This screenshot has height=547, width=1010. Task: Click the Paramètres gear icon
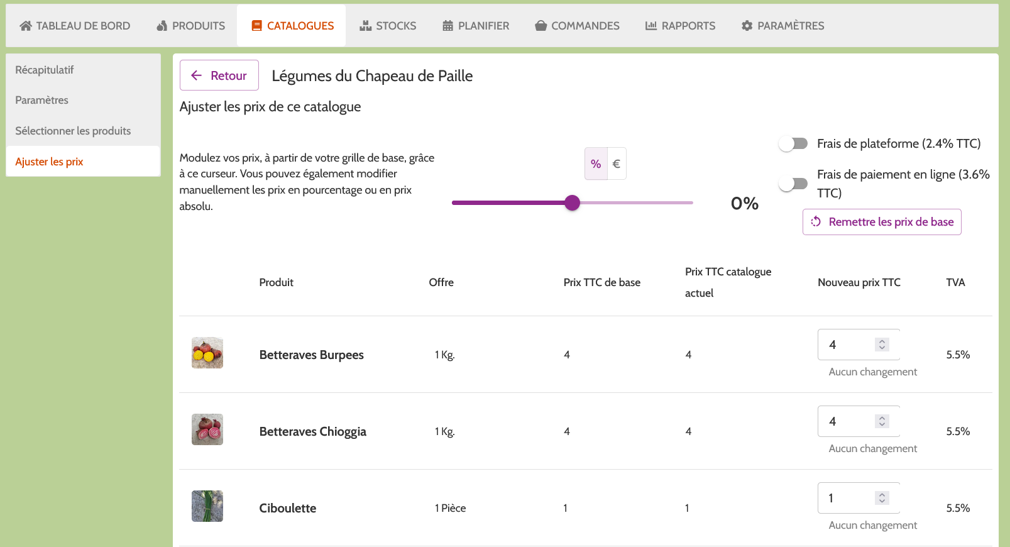[x=747, y=26]
